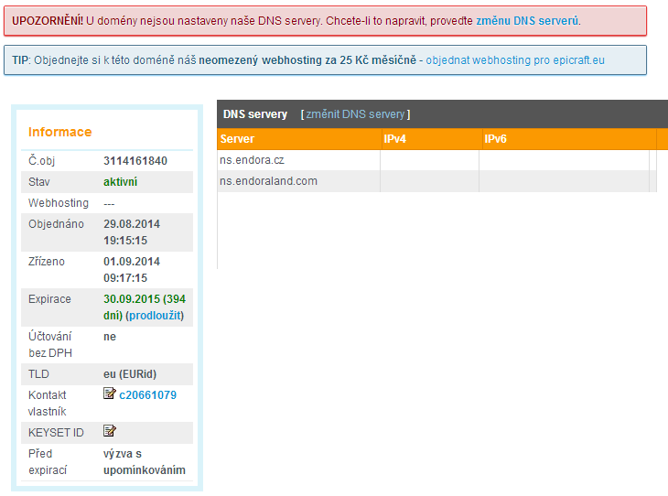Open the 'změnu DNS serverů' warning link
This screenshot has height=496, width=668.
[x=527, y=20]
